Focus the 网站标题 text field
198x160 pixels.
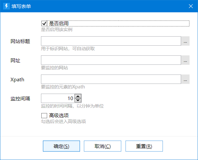(111, 41)
